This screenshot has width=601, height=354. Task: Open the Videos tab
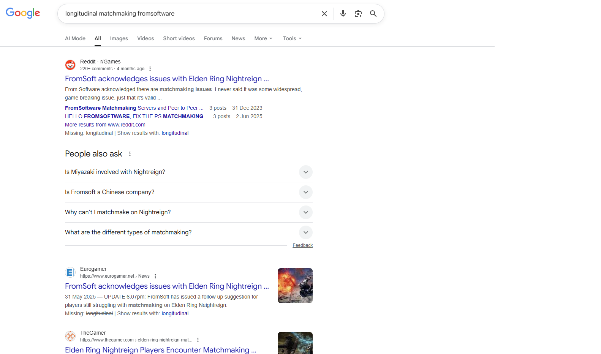pyautogui.click(x=146, y=38)
